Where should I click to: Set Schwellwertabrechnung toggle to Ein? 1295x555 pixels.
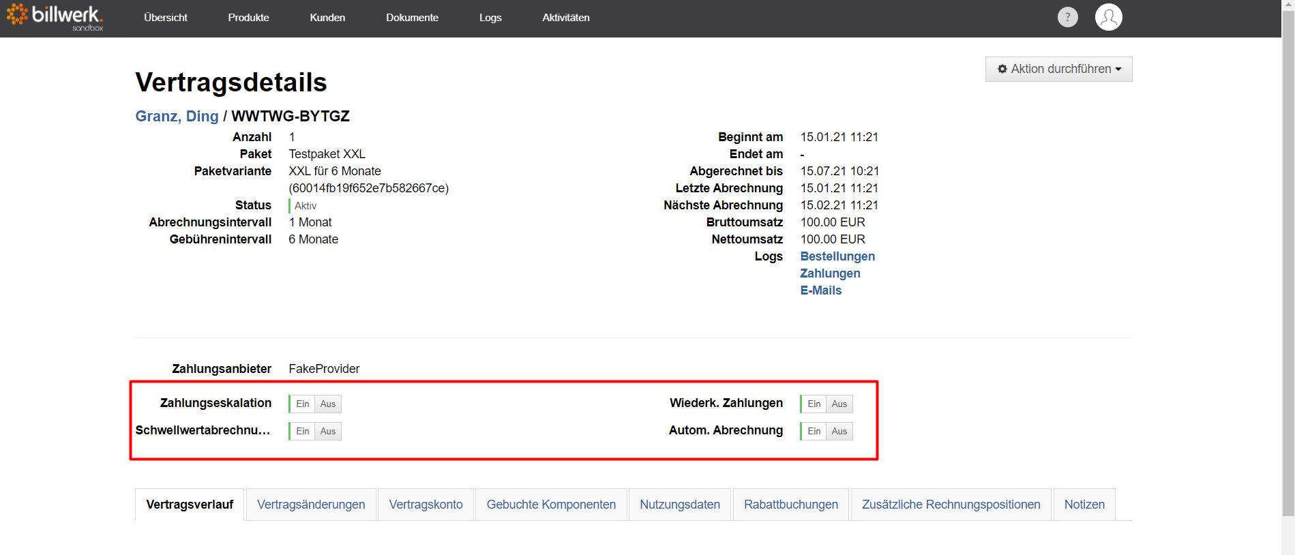[x=302, y=431]
